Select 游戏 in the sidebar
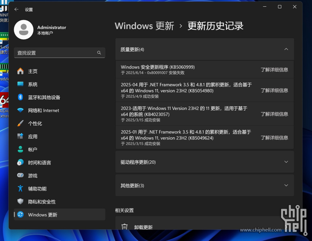This screenshot has height=241, width=312. tap(60, 176)
